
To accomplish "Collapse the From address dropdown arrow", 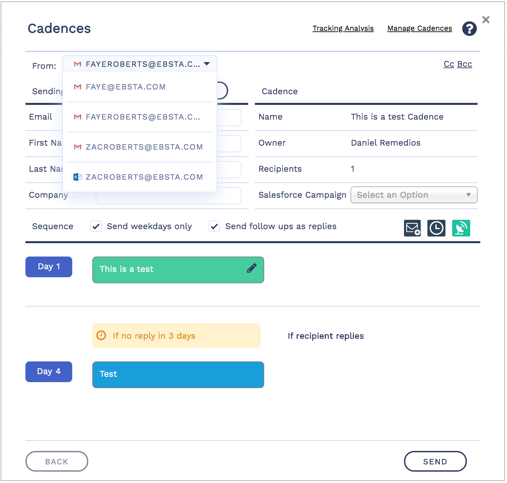I will coord(207,64).
